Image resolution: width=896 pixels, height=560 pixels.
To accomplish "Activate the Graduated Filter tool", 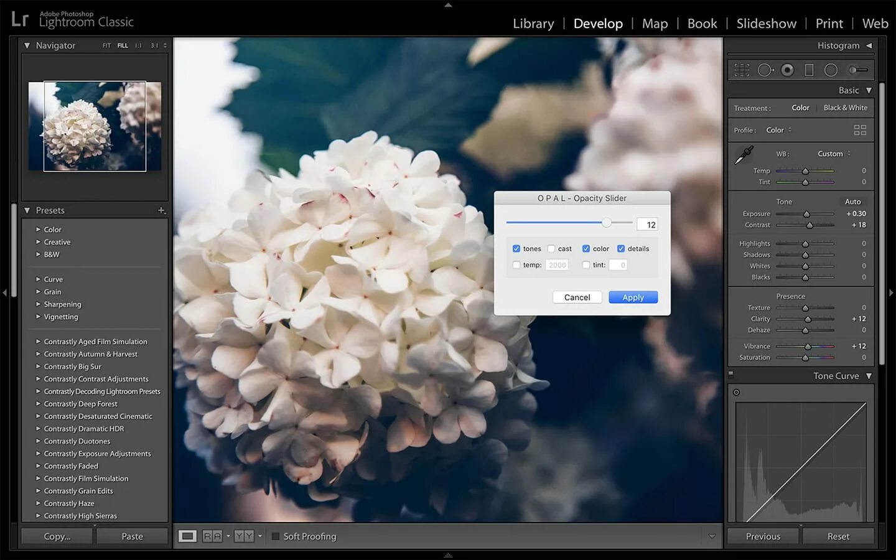I will (809, 70).
